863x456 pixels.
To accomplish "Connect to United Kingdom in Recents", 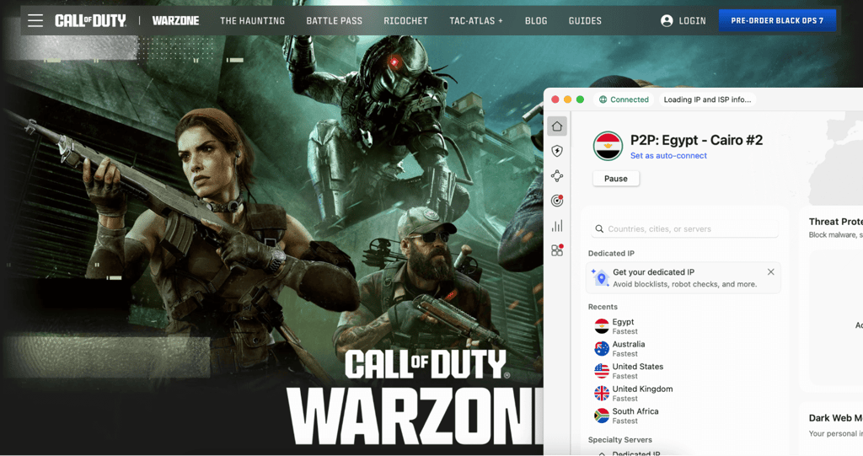I will tap(683, 394).
